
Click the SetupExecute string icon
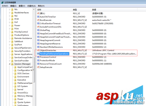pyautogui.click(x=38, y=67)
